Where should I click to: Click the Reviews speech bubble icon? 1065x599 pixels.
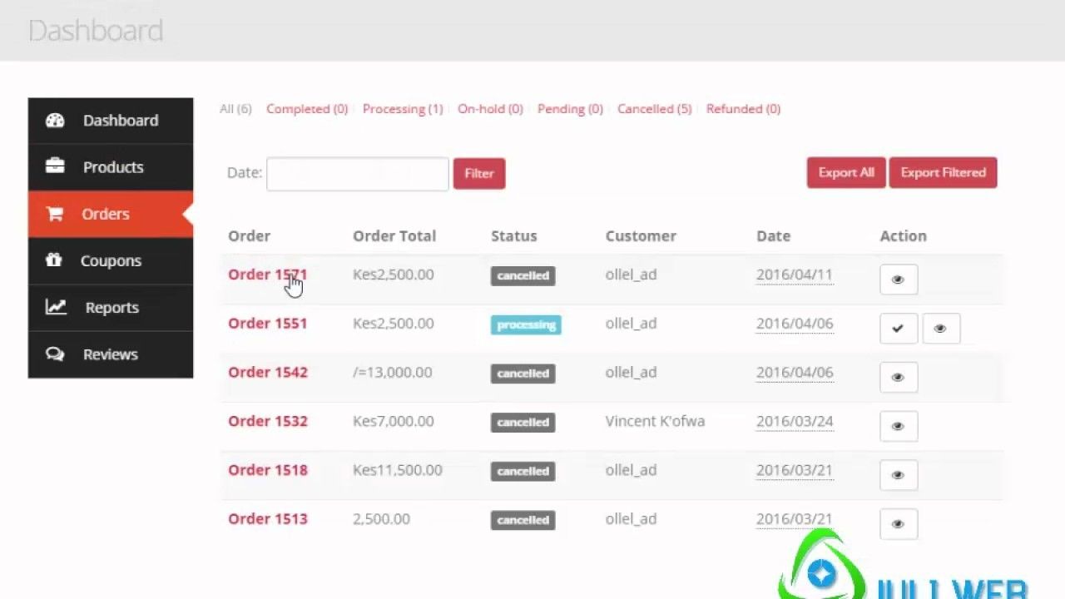(x=55, y=354)
